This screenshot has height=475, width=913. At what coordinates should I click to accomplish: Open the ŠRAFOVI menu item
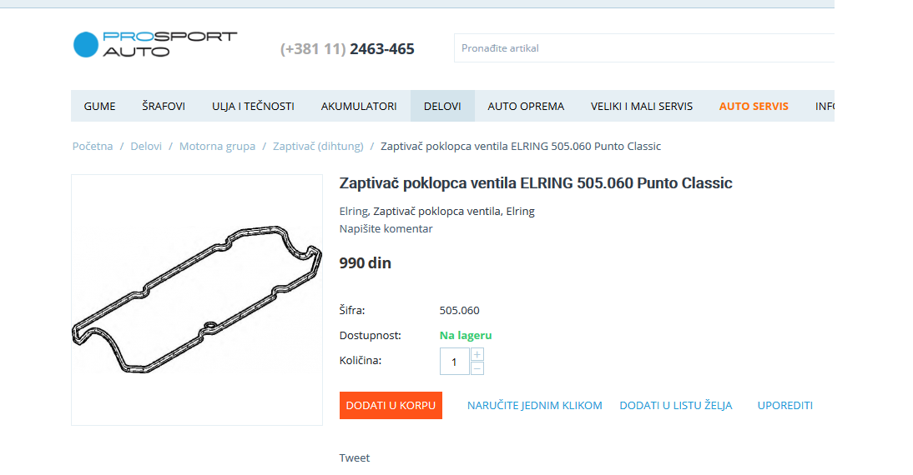click(x=164, y=107)
